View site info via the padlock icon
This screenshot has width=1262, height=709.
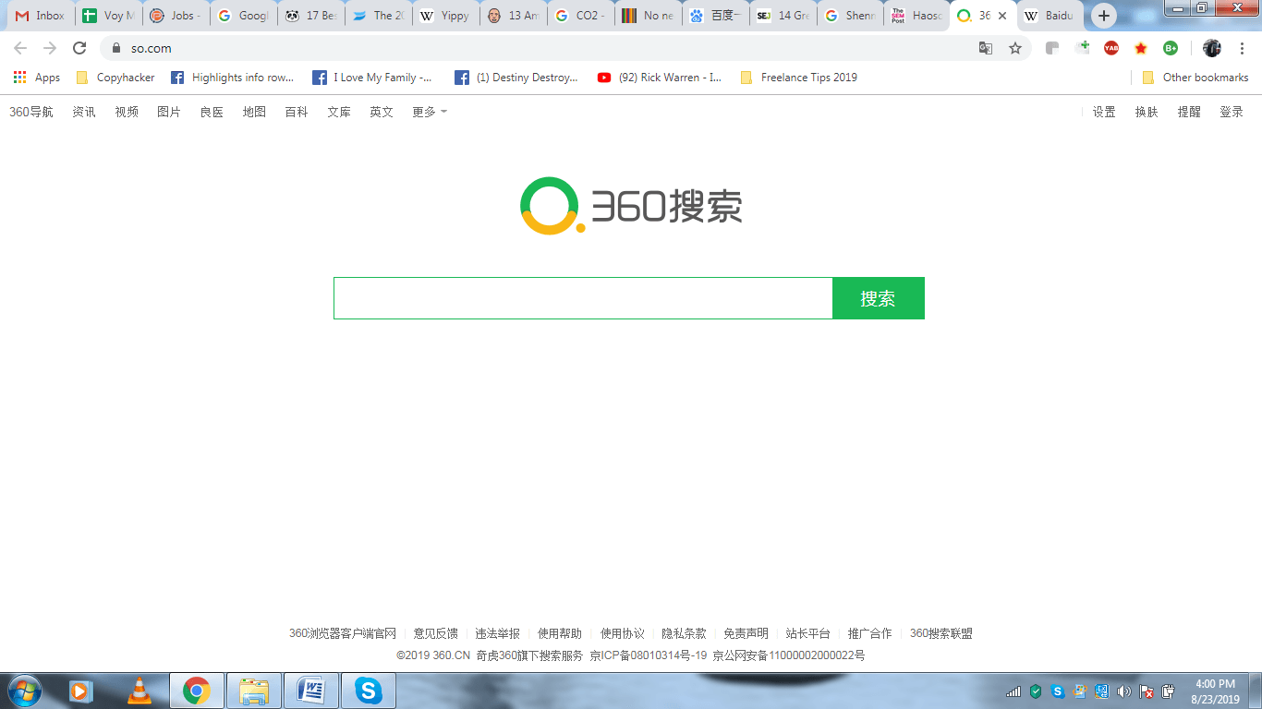click(116, 48)
